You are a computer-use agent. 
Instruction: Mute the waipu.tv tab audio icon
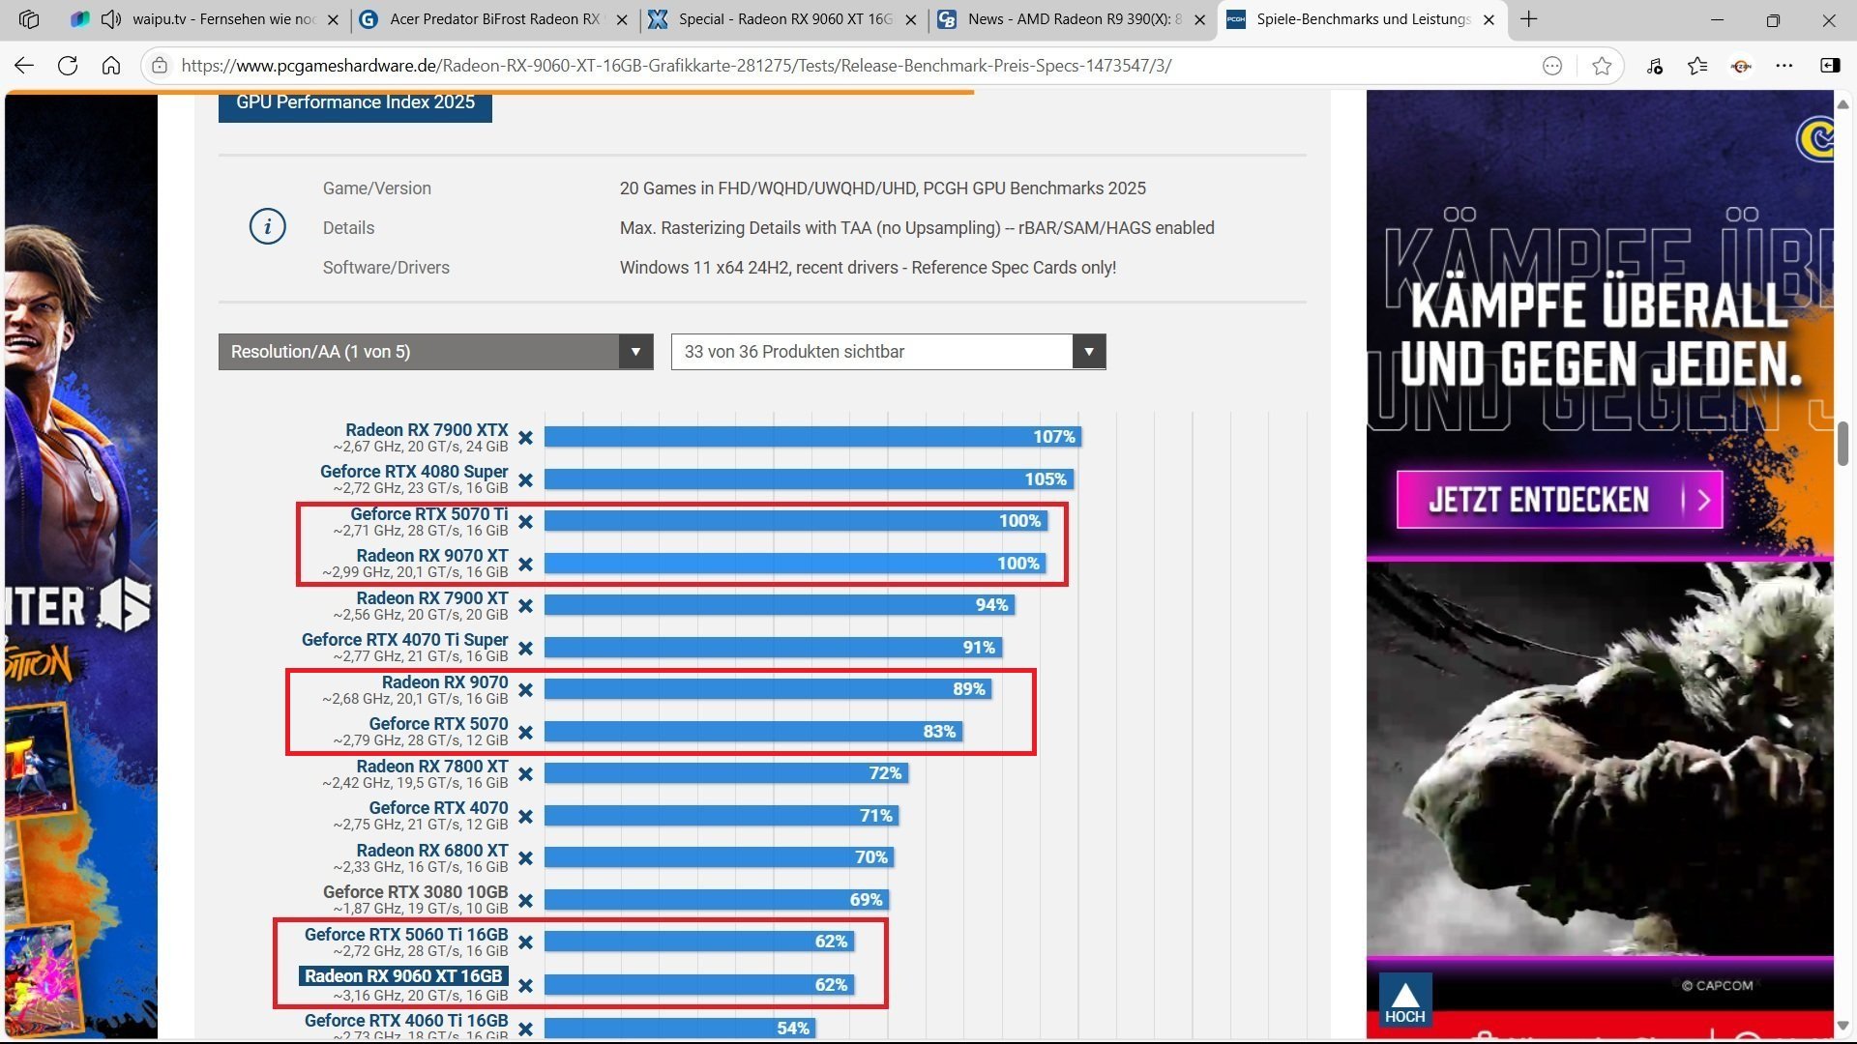[111, 19]
